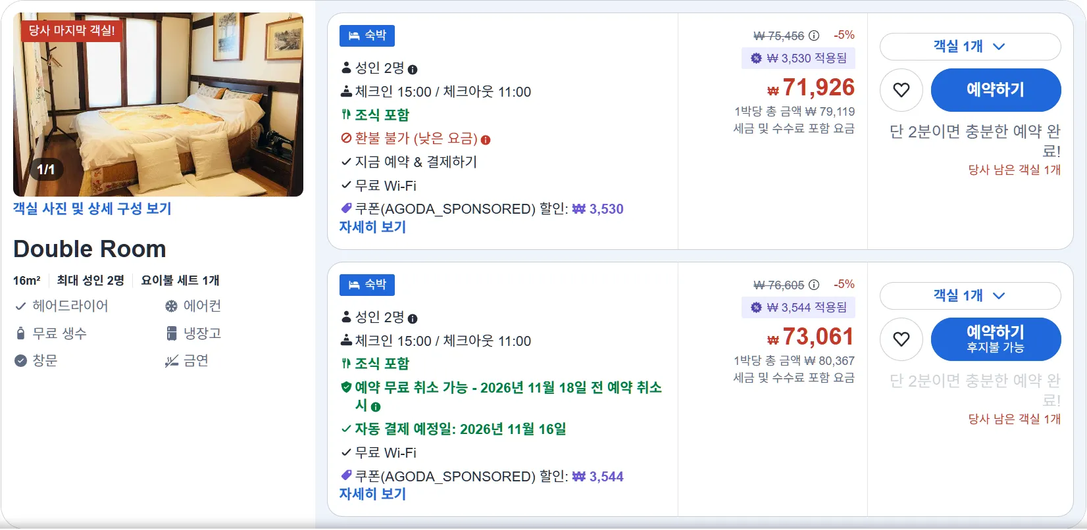Click info icon beside crossed-out ₩76,605 price
Screen dimensions: 1087x530
pyautogui.click(x=814, y=285)
